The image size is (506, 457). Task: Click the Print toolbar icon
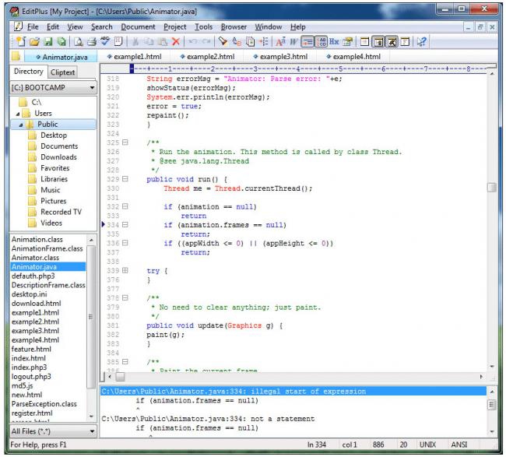coord(92,41)
